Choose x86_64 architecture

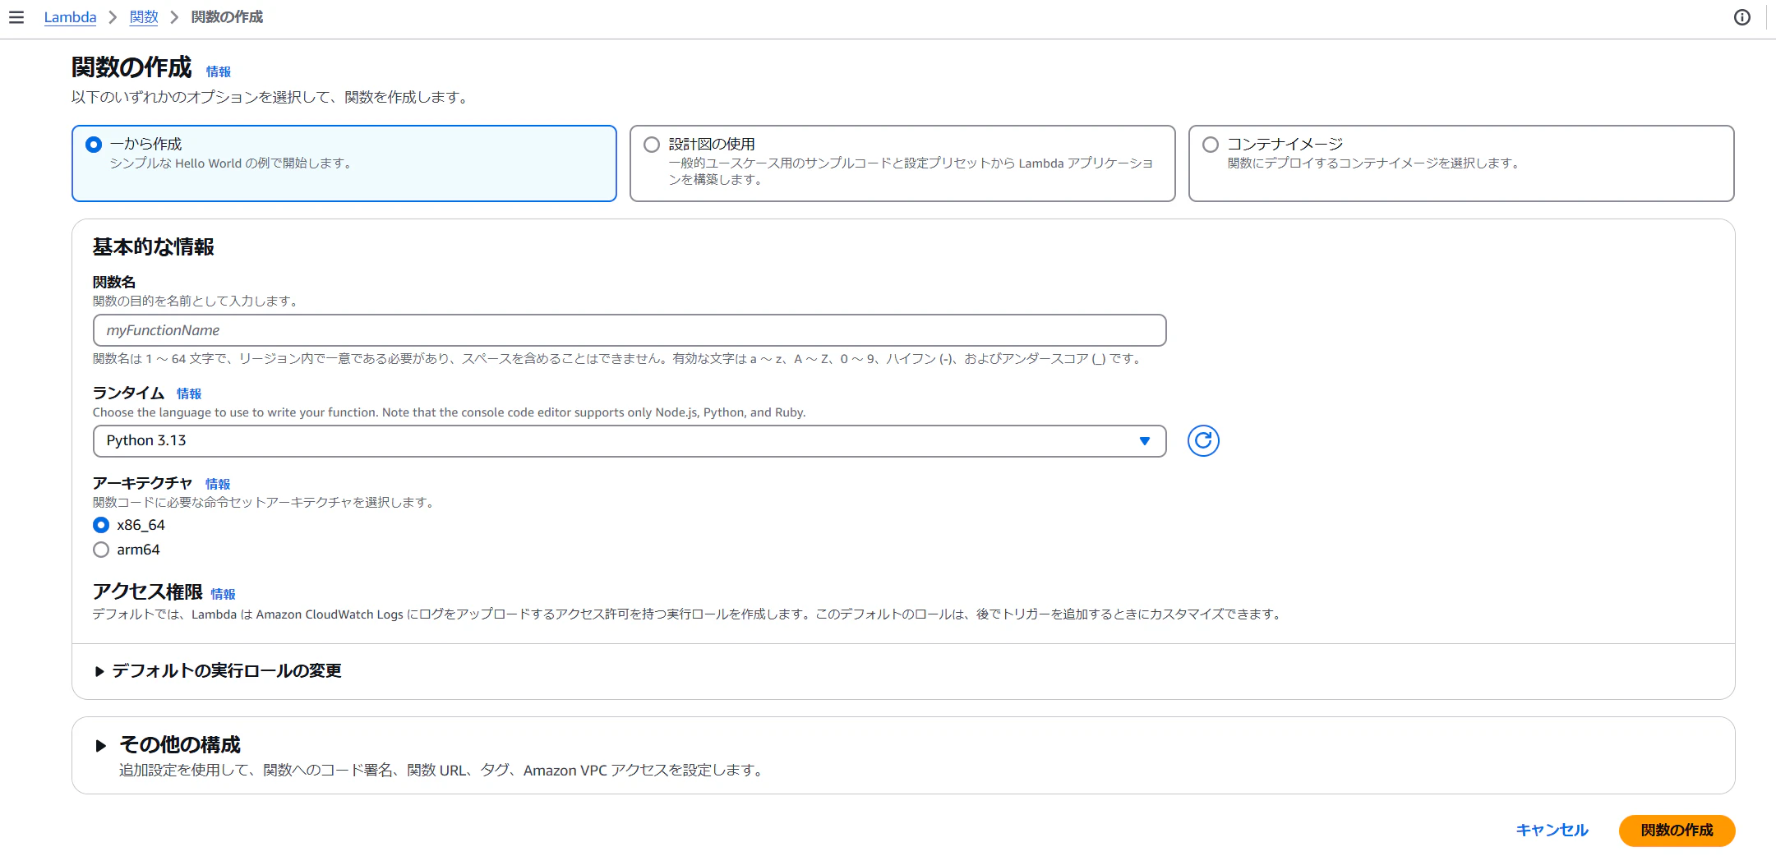coord(101,525)
